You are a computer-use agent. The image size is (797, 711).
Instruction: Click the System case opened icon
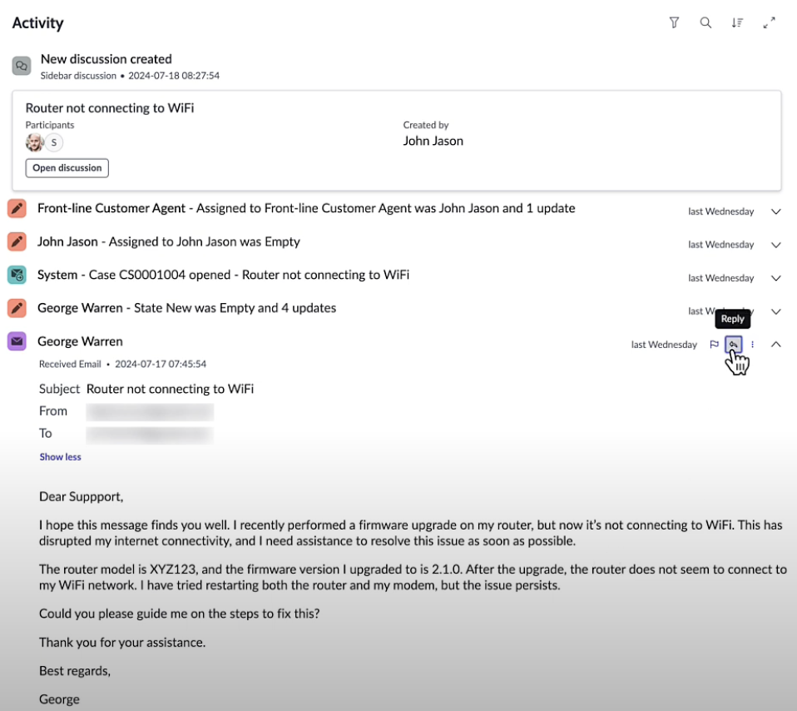click(x=17, y=275)
